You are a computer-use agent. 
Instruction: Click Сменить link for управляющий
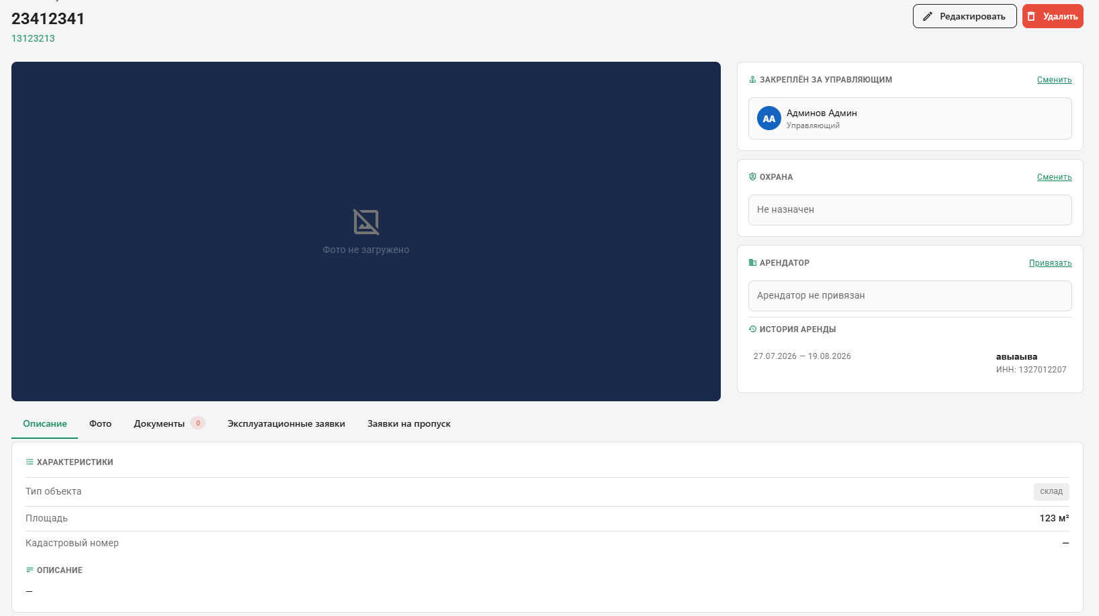1054,80
